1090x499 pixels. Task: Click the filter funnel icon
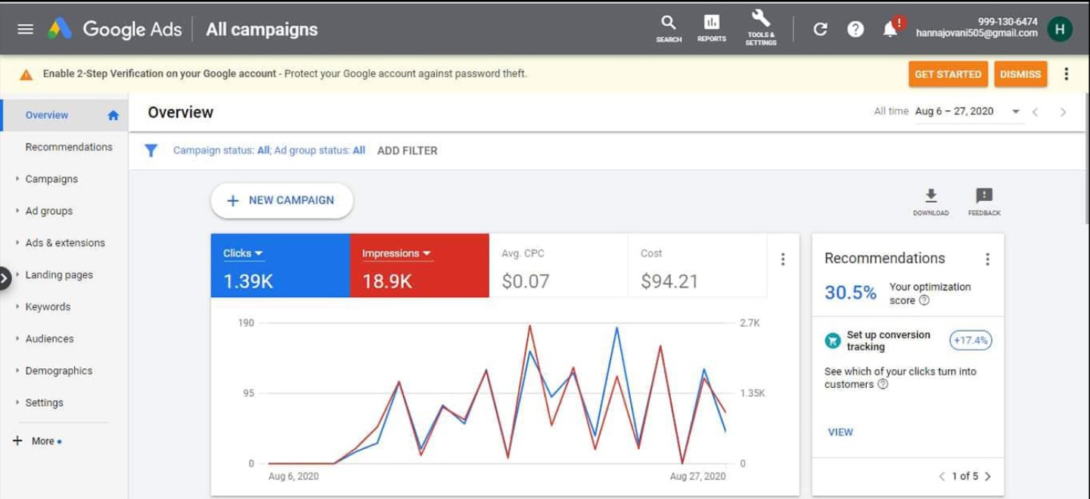click(x=151, y=150)
